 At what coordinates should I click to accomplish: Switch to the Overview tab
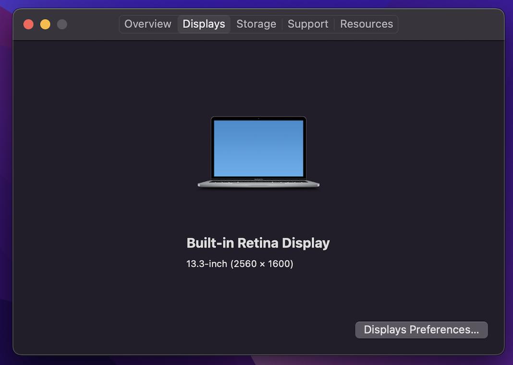tap(148, 24)
